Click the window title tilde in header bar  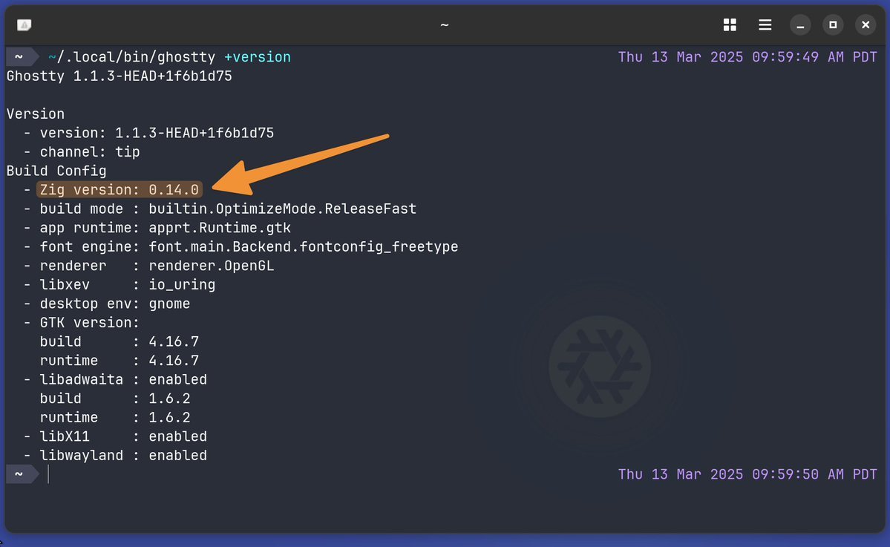tap(445, 25)
